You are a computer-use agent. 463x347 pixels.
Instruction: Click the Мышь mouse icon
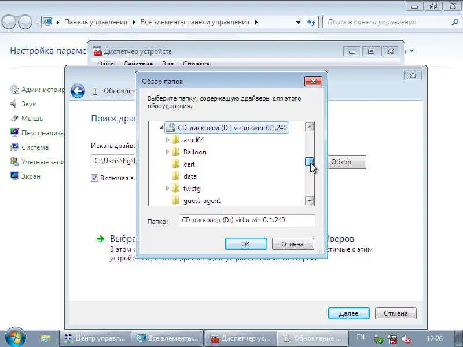[x=14, y=118]
